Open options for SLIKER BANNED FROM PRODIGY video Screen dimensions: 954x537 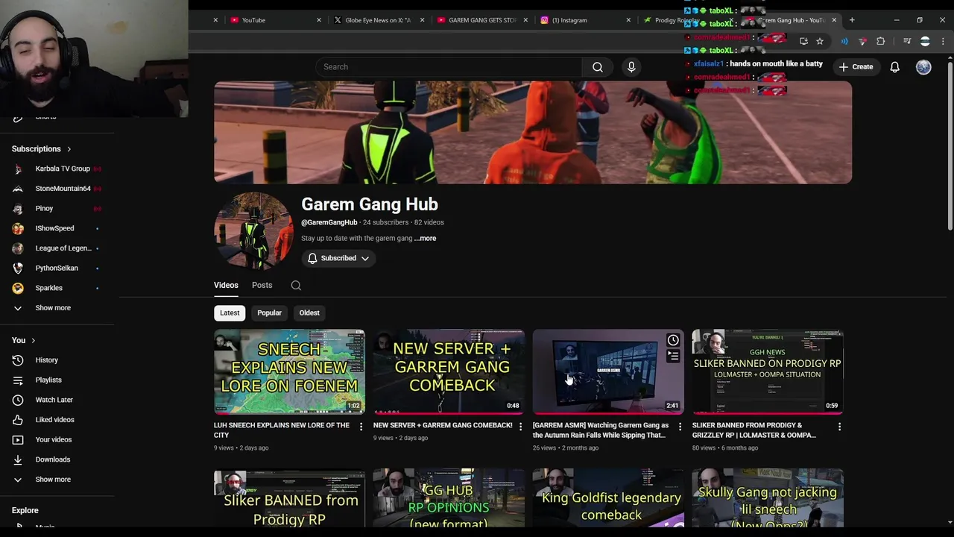(x=839, y=427)
